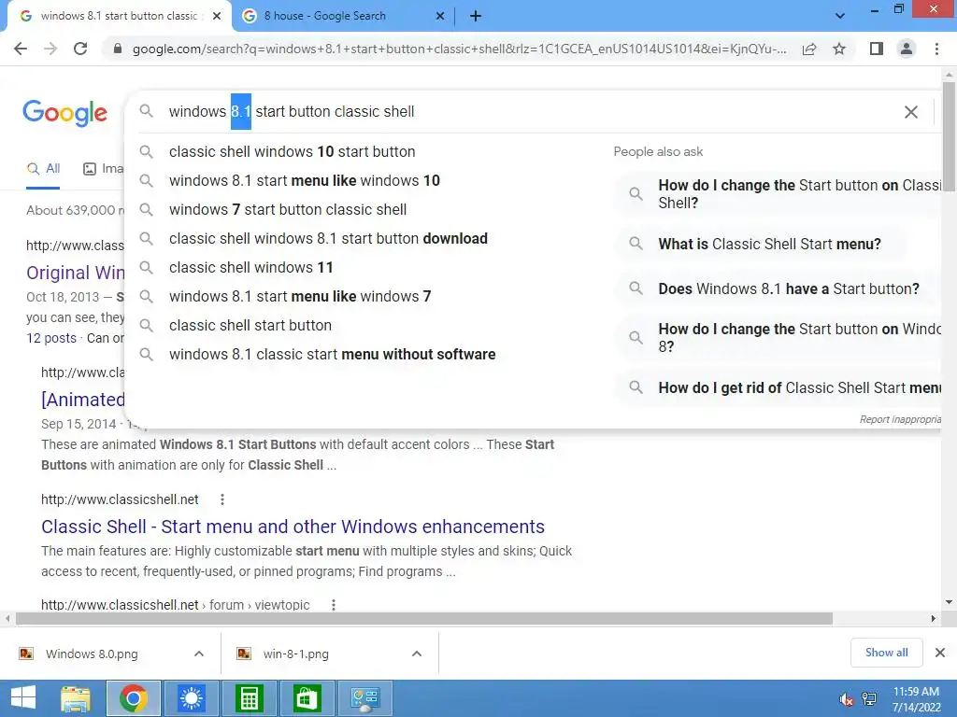
Task: Pick 'windows 8.1 classic start menu without software'
Action: 332,354
